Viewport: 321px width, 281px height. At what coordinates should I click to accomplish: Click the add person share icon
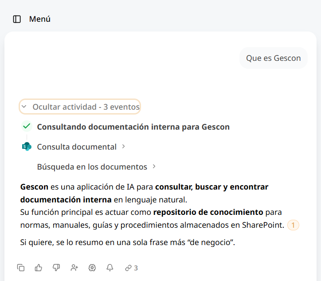pos(74,268)
